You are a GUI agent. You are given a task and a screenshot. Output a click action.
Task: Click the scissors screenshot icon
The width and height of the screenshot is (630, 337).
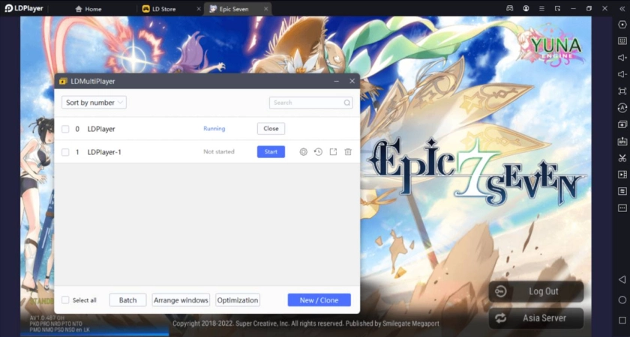pos(622,158)
